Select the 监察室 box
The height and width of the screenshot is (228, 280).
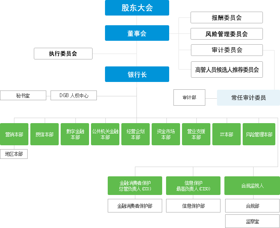pyautogui.click(x=252, y=221)
